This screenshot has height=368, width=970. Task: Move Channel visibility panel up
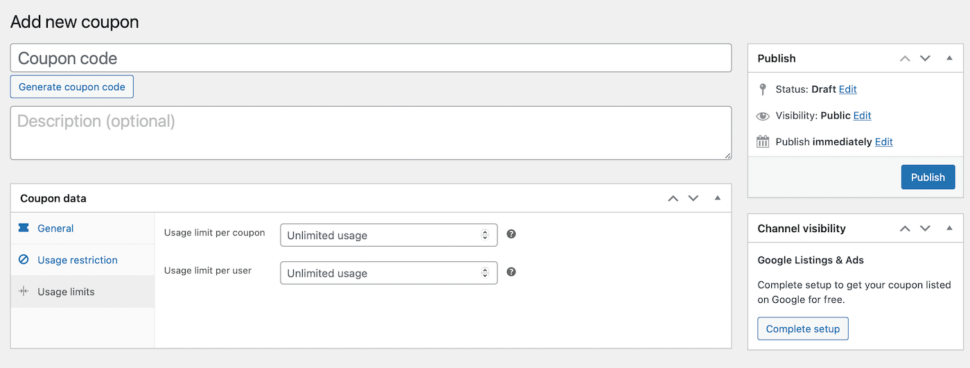[905, 228]
